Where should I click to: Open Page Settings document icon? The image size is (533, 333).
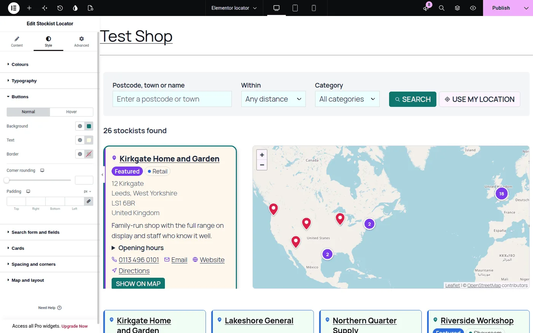(x=90, y=8)
